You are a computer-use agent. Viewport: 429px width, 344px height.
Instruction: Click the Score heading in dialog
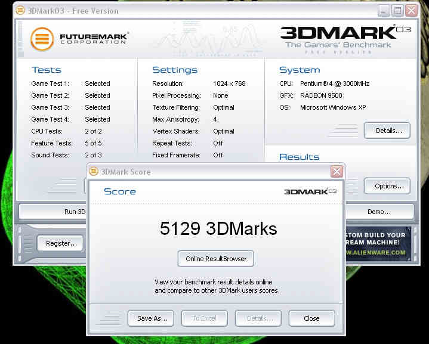[x=120, y=191]
